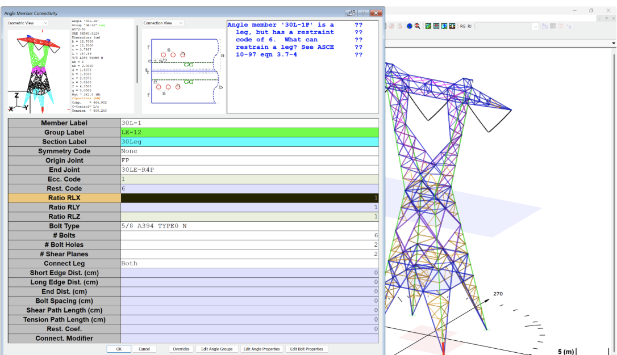Viewport: 617px width, 355px height.
Task: Click the Origin Joint value FP
Action: coord(249,160)
